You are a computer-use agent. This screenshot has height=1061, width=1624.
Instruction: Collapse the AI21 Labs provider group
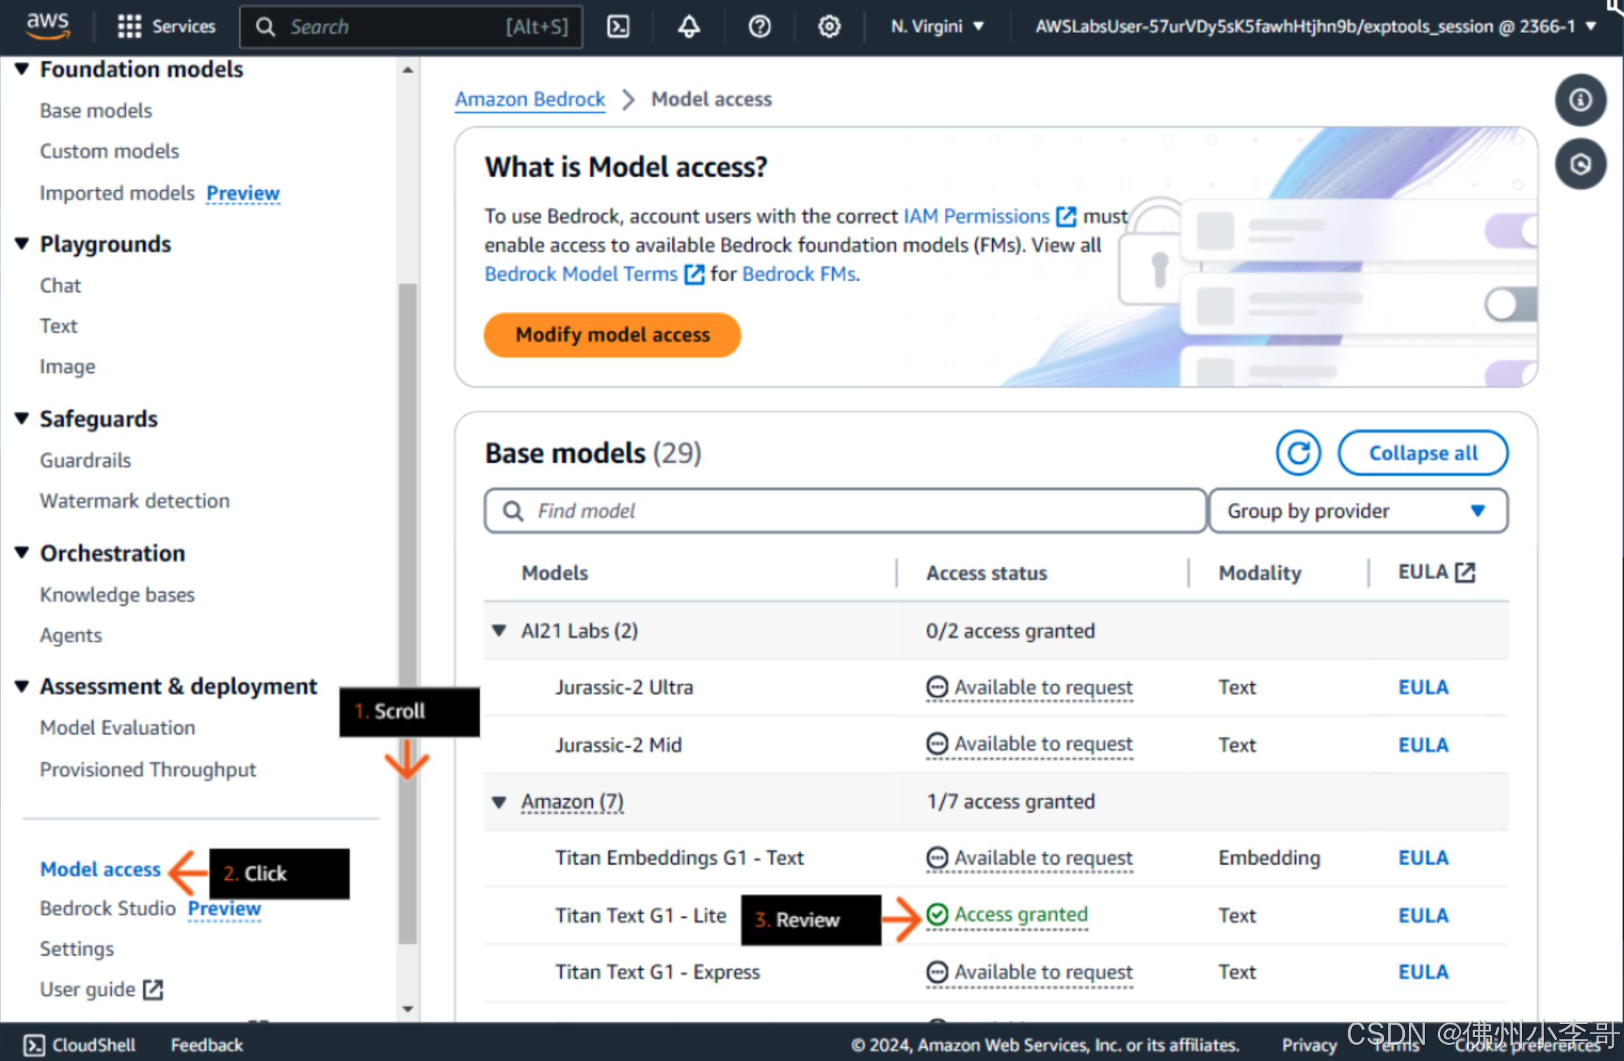[x=499, y=631]
